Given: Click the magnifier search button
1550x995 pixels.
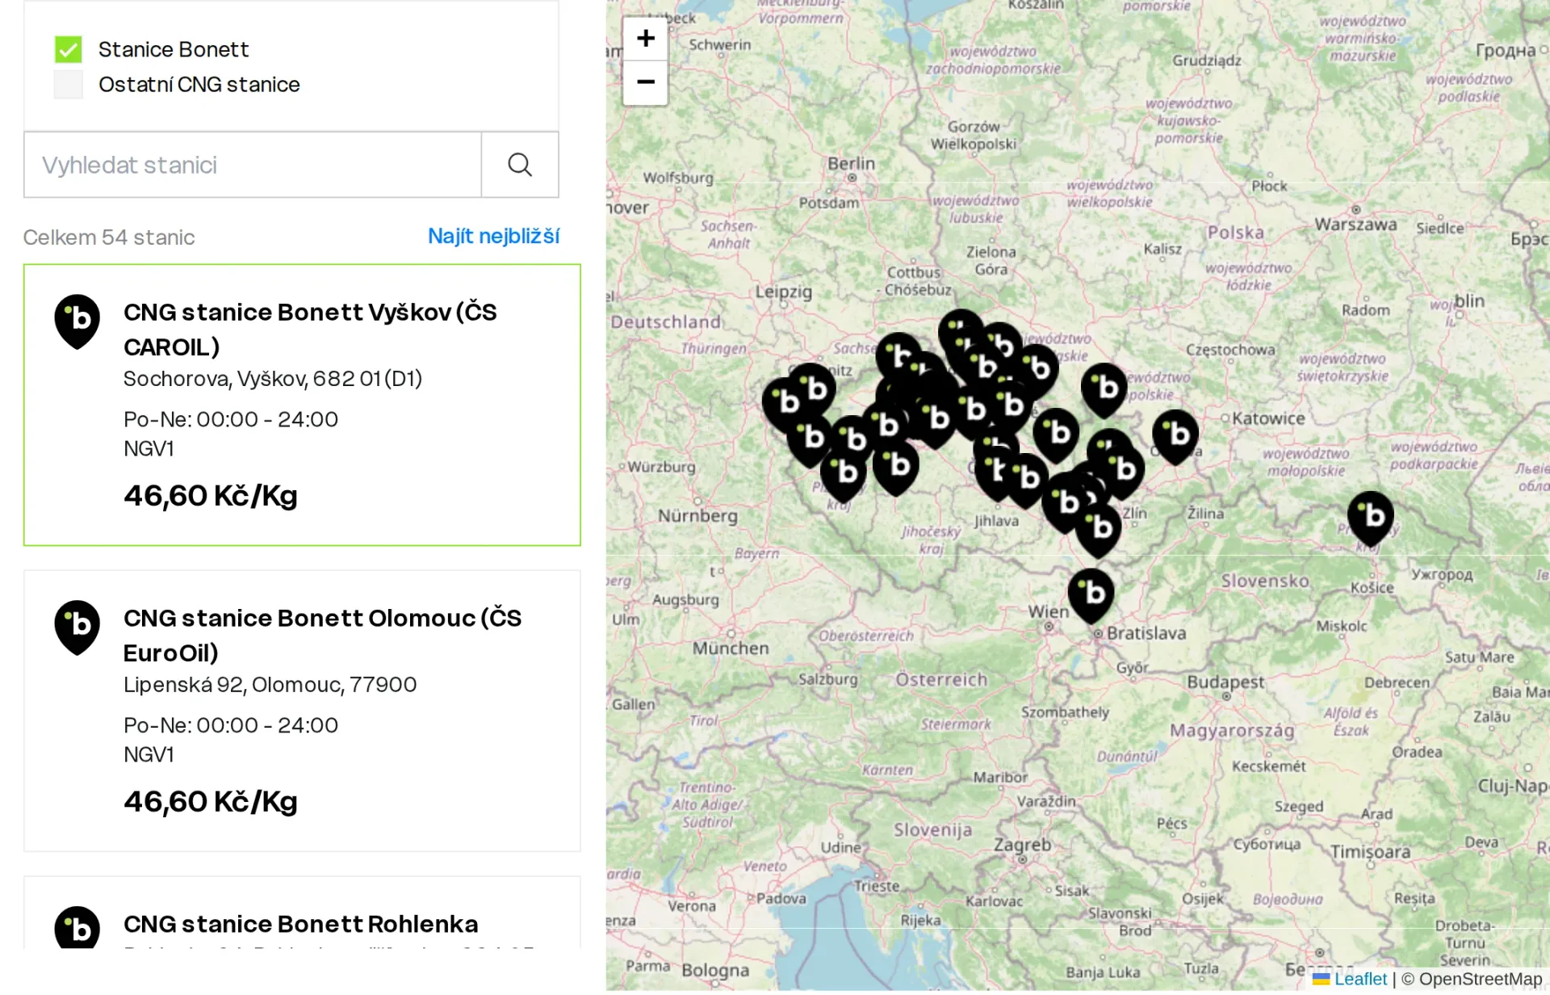Looking at the screenshot, I should (520, 165).
